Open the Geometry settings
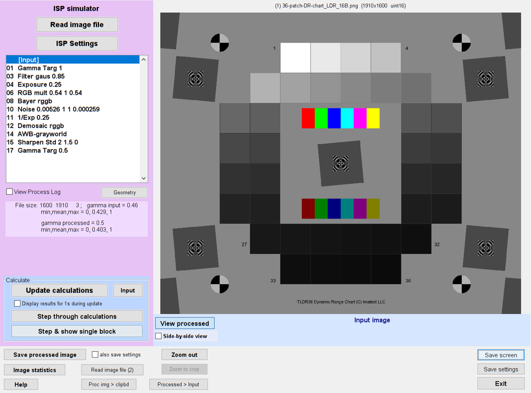Viewport: 531px width, 393px height. point(124,192)
